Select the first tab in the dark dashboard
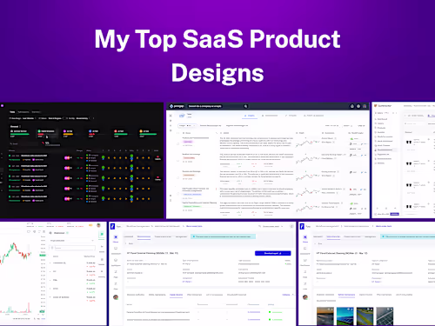 (x=12, y=112)
